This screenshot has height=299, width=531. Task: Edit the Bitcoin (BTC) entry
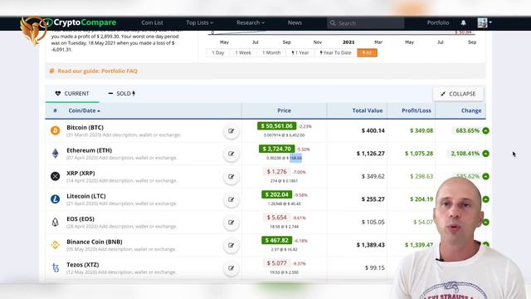231,131
